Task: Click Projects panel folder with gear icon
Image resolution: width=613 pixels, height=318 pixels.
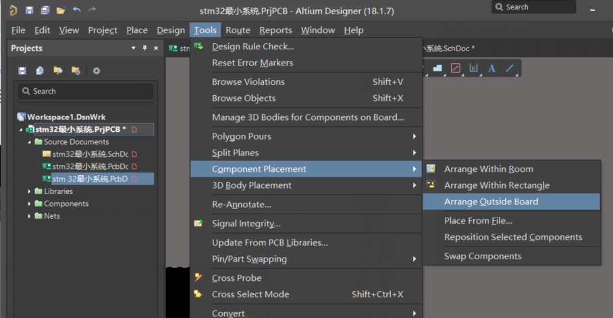Action: click(x=76, y=70)
